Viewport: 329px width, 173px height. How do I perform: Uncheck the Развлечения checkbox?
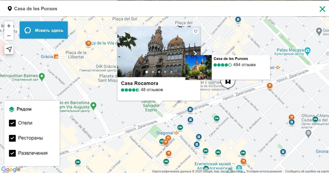13,153
